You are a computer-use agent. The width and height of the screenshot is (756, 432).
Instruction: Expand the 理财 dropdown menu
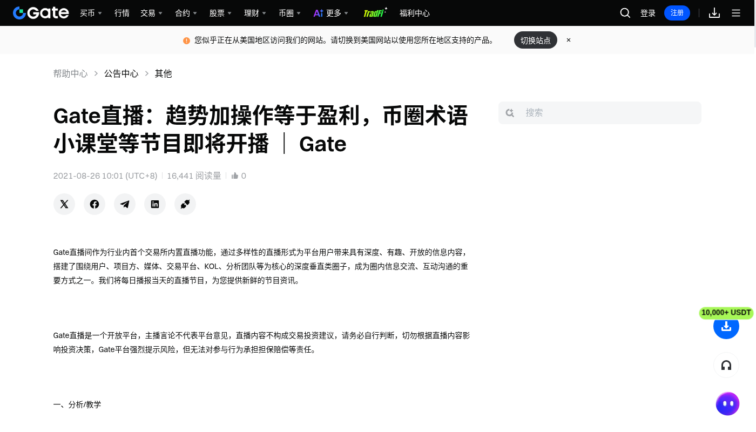click(x=255, y=13)
